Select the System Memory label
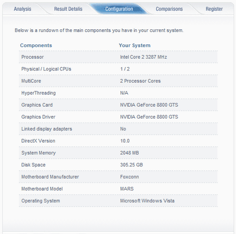The width and height of the screenshot is (236, 234). [x=39, y=153]
